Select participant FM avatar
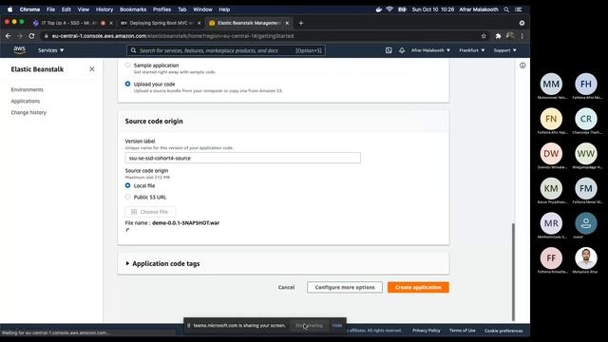Viewport: 608px width, 342px height. (x=586, y=188)
